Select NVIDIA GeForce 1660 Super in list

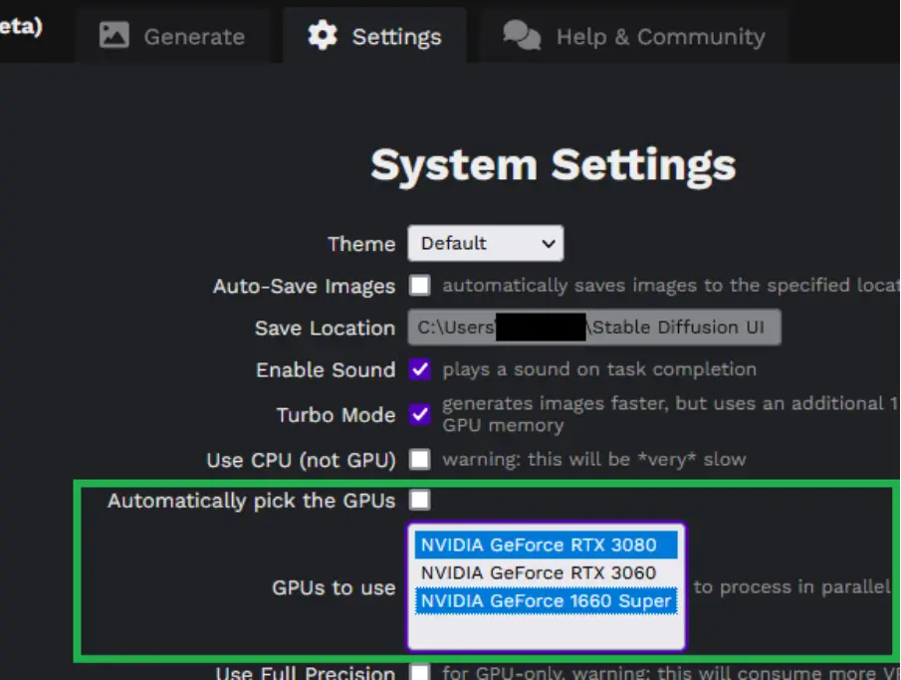click(x=546, y=601)
